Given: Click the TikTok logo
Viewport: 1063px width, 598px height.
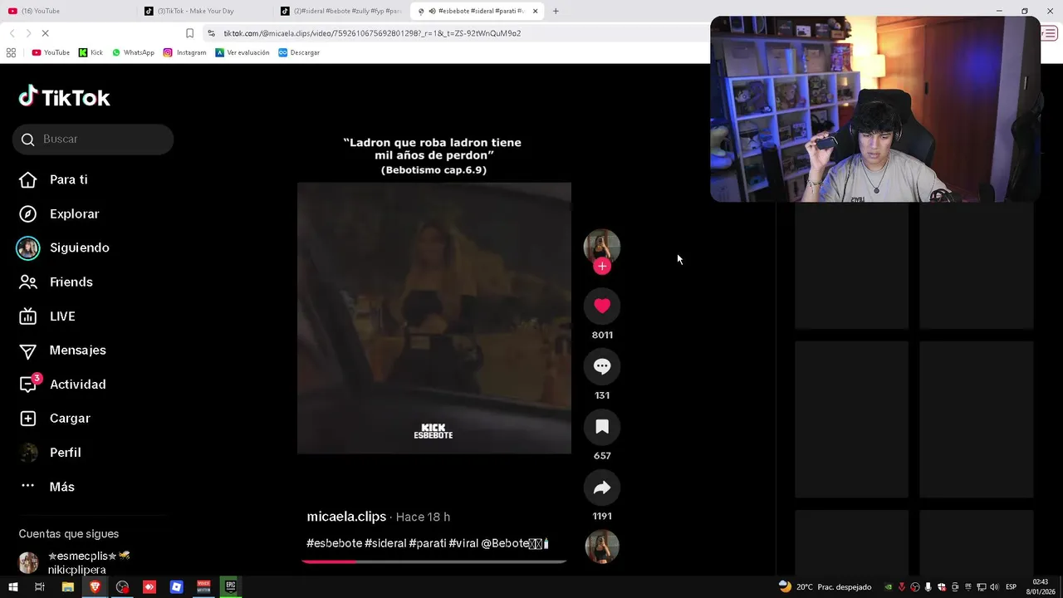Looking at the screenshot, I should [65, 97].
